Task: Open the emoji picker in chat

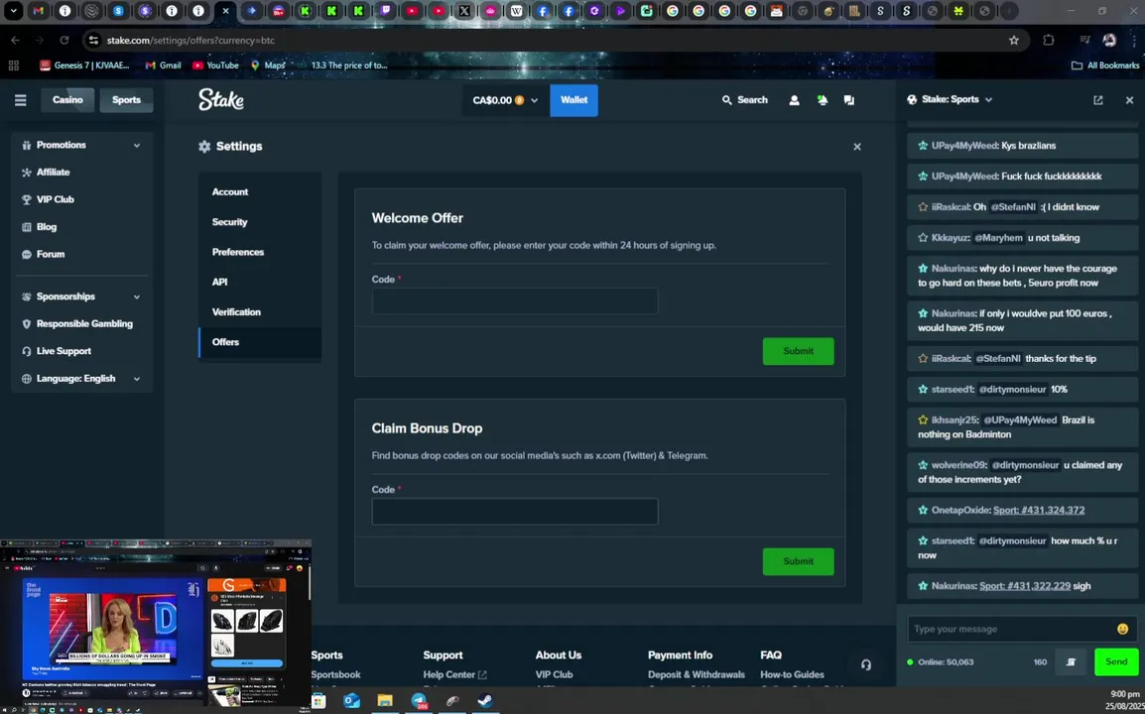Action: [1122, 629]
